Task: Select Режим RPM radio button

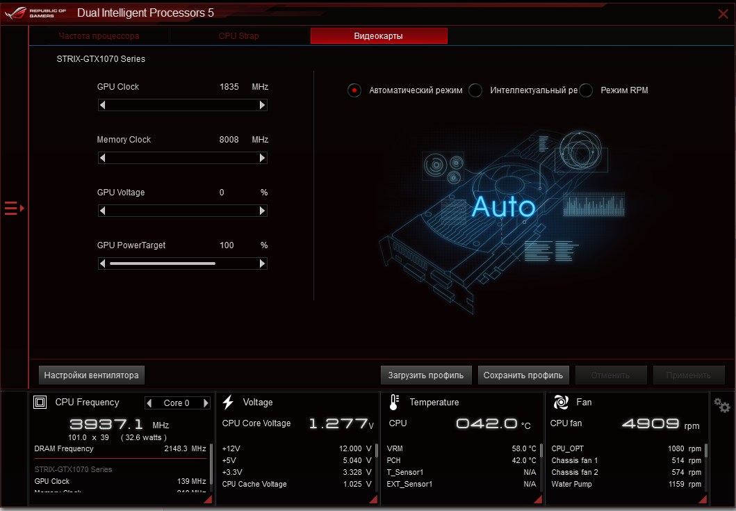Action: point(585,90)
